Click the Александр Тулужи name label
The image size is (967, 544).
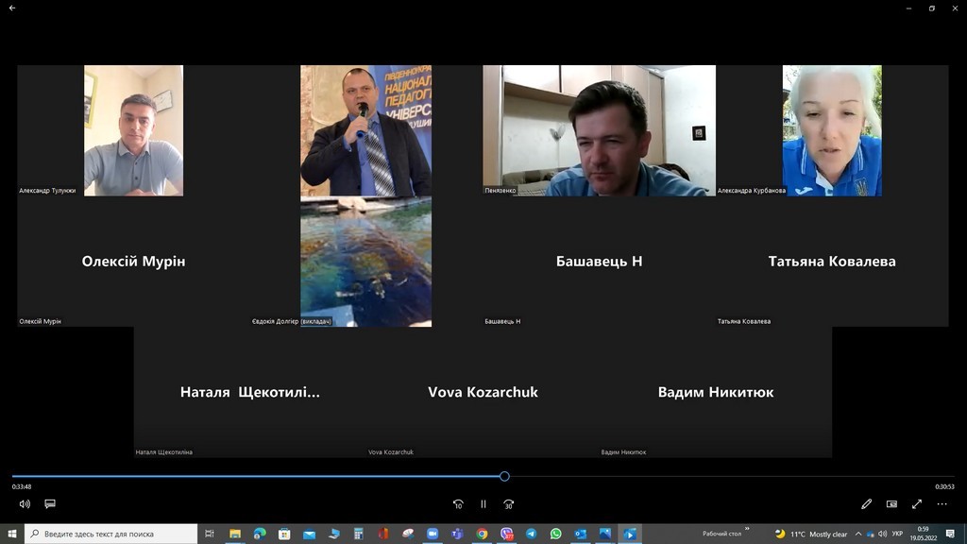point(47,191)
